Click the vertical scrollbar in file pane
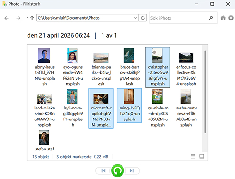This screenshot has width=235, height=179. pyautogui.click(x=205, y=92)
